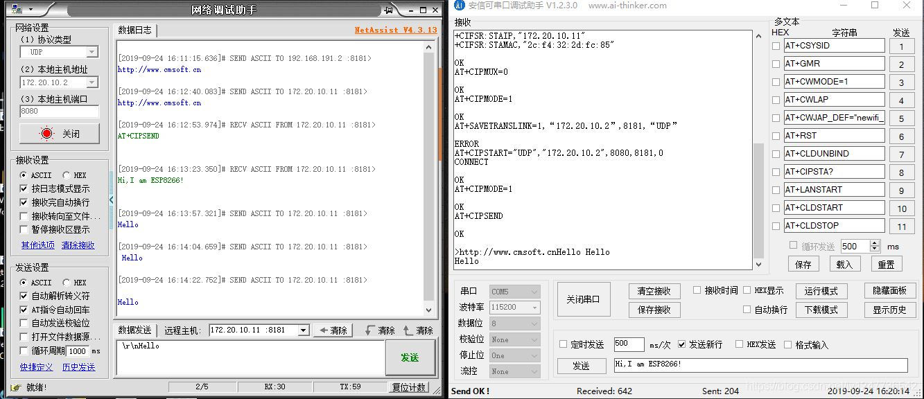Open the protocol type UDP dropdown

pyautogui.click(x=92, y=52)
